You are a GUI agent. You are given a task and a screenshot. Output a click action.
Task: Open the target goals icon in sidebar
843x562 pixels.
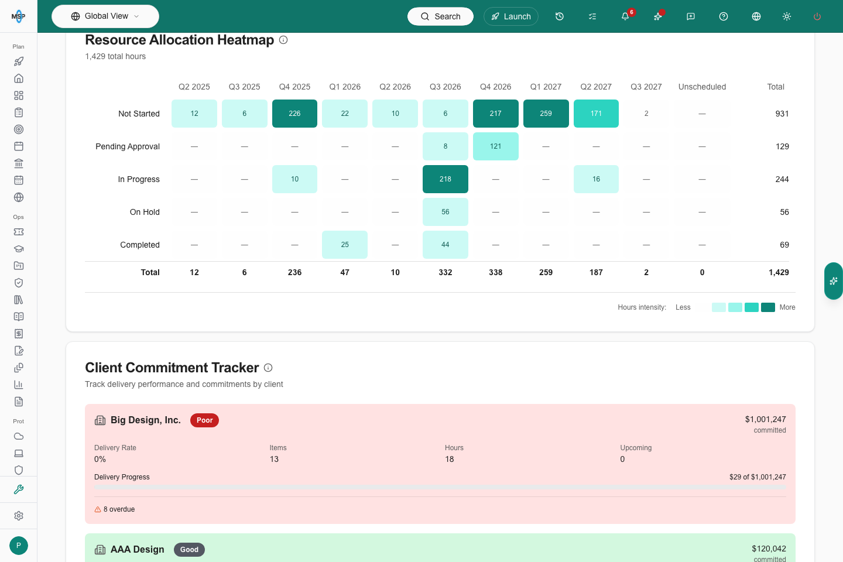click(x=19, y=129)
